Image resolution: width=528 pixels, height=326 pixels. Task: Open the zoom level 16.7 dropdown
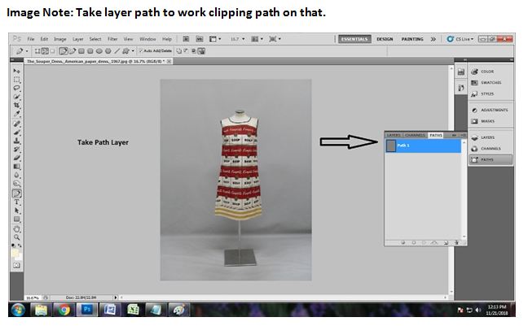click(244, 39)
